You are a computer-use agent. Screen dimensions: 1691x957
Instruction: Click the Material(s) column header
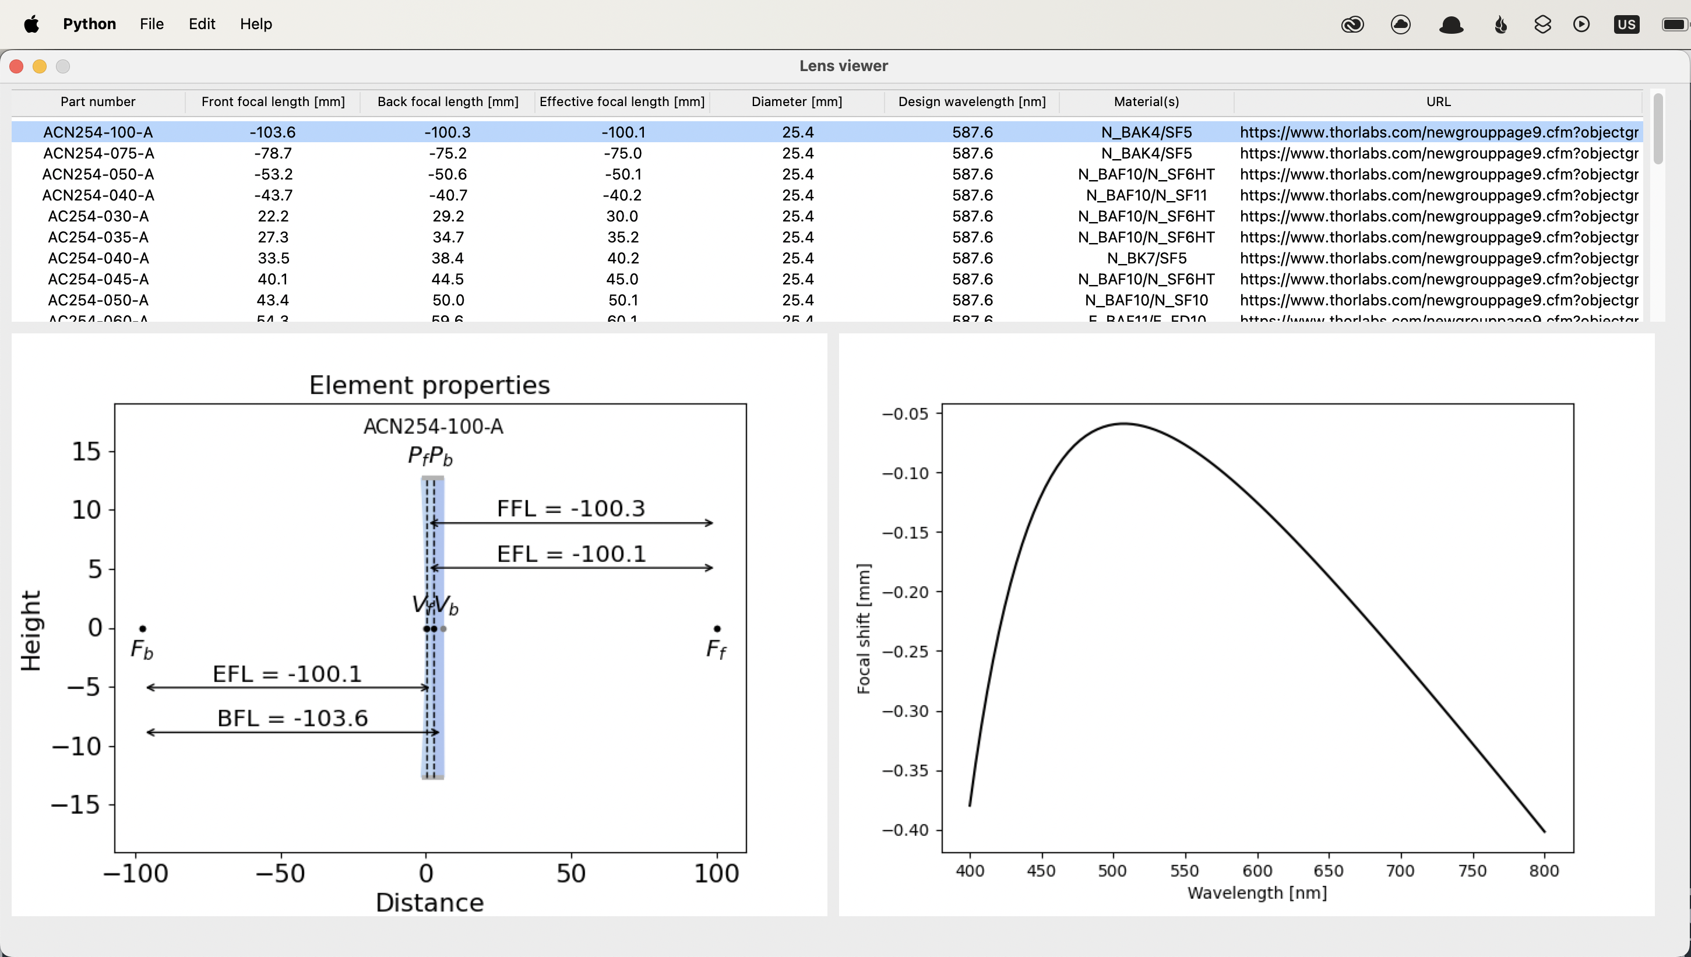[x=1146, y=102]
